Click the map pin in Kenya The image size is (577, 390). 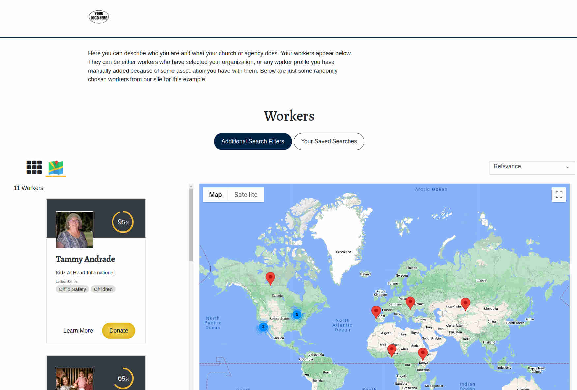coord(422,353)
